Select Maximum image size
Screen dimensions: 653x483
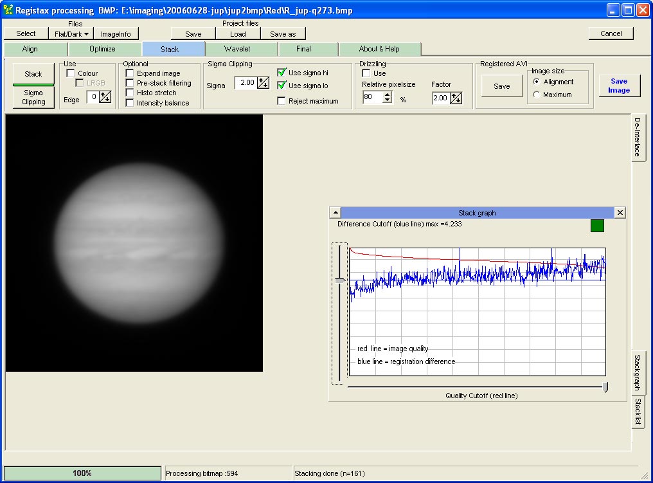537,95
